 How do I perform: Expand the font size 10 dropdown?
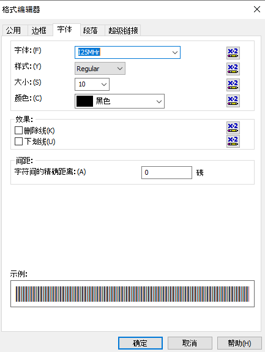point(104,85)
